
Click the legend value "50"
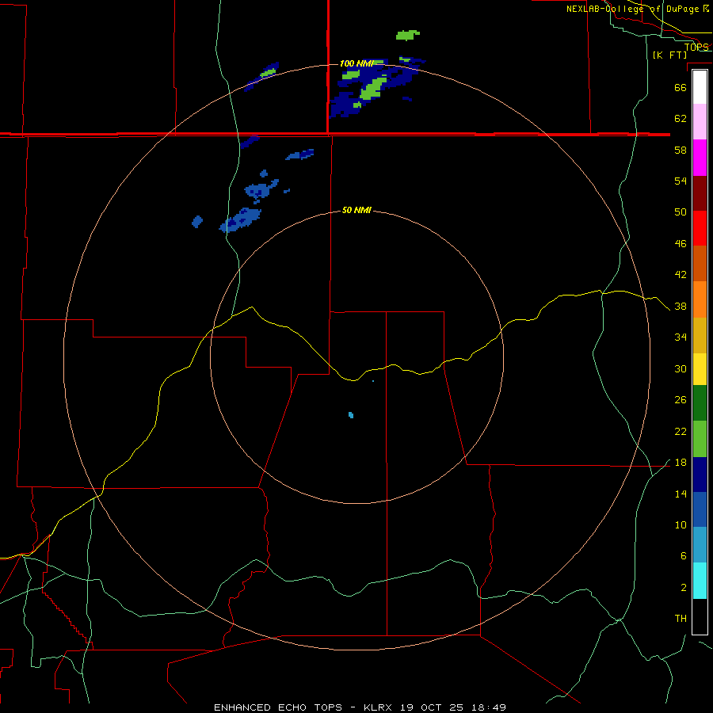[681, 212]
